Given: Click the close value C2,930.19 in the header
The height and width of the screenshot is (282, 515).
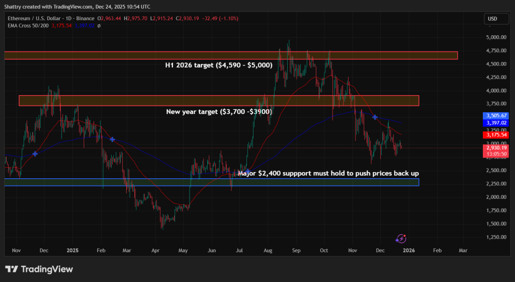Looking at the screenshot, I should pos(187,19).
